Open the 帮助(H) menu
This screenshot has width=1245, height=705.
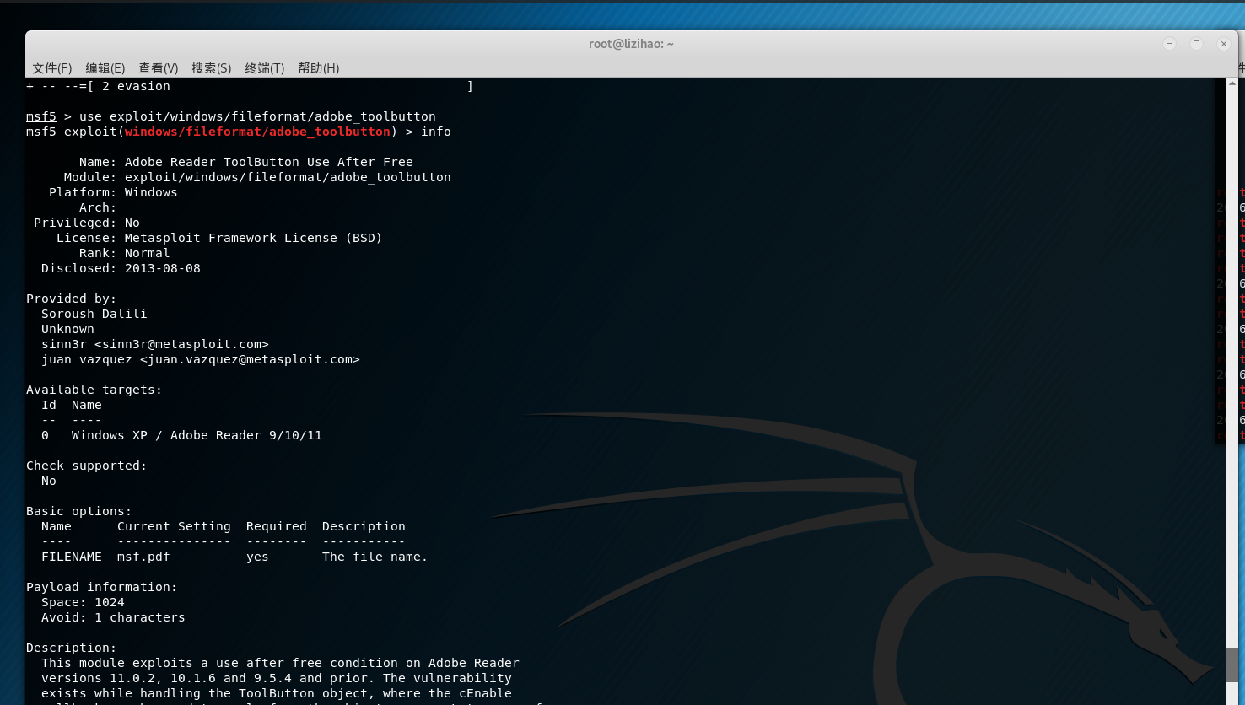319,68
